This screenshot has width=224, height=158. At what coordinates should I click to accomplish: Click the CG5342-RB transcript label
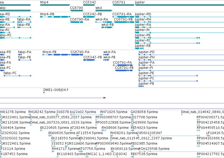(92, 14)
